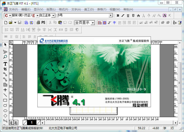Click the PS output icon
The height and width of the screenshot is (132, 184).
pyautogui.click(x=43, y=22)
